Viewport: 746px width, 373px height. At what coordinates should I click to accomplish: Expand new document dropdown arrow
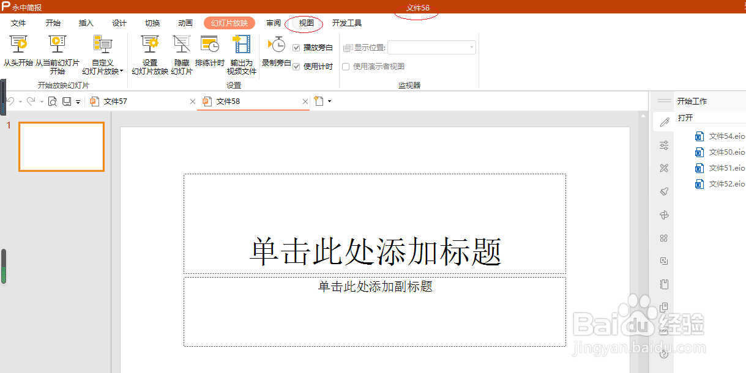pos(330,102)
